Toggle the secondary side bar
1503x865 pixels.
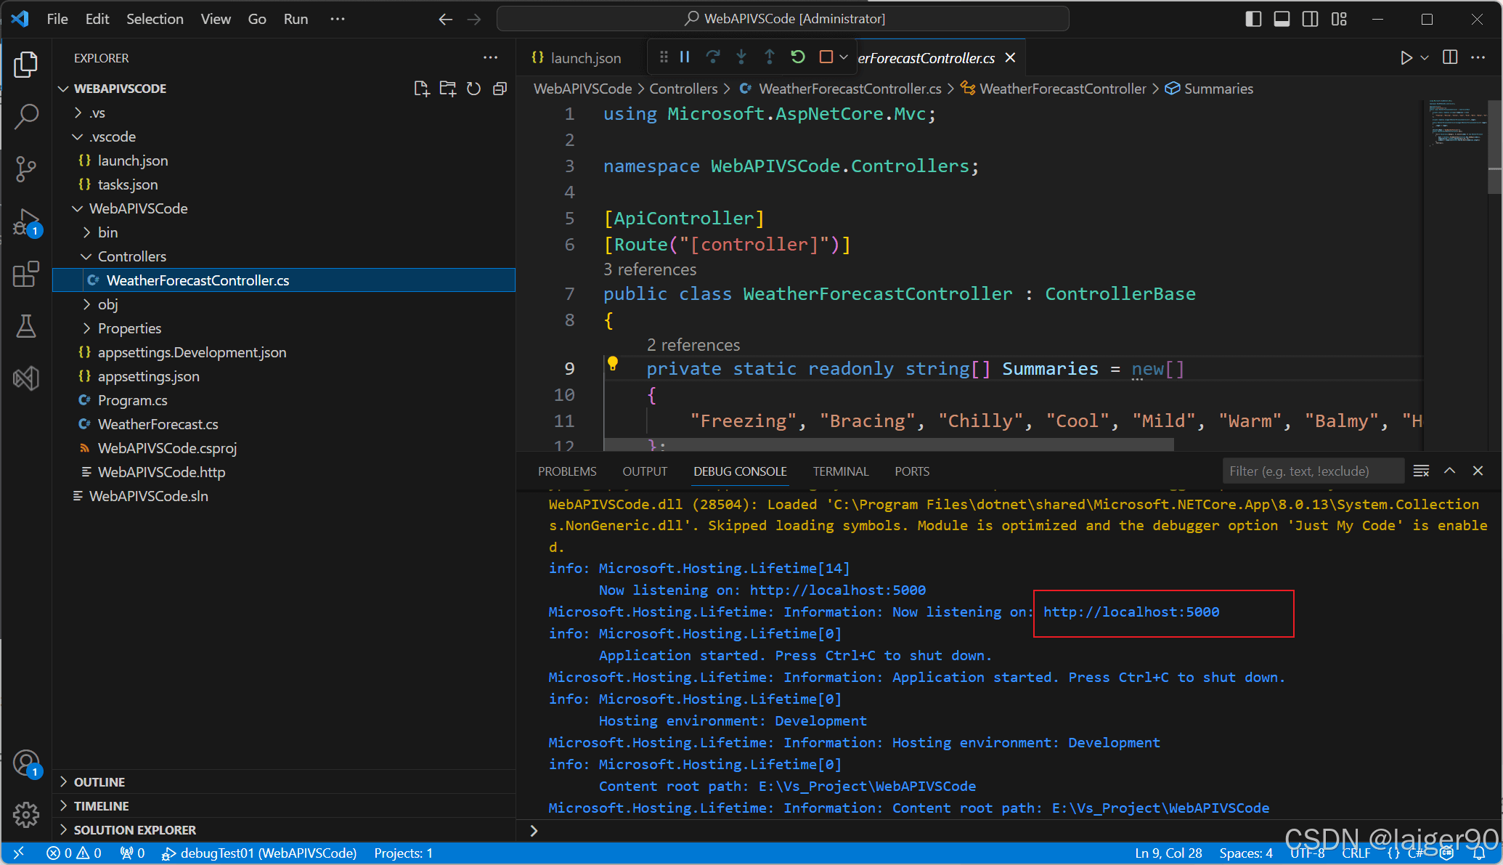point(1310,19)
